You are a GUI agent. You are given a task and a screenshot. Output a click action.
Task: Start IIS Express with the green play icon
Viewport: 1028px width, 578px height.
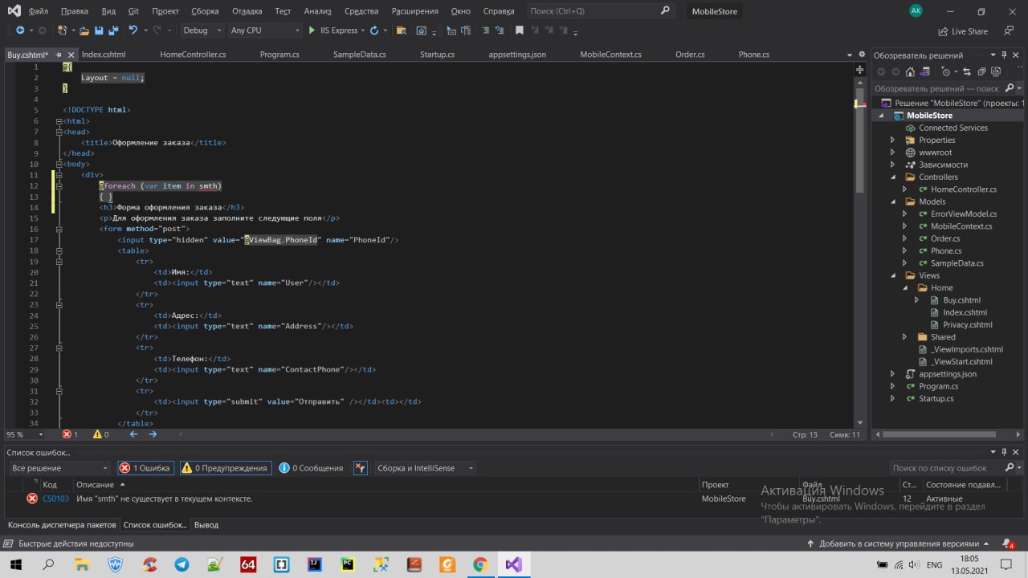(312, 31)
